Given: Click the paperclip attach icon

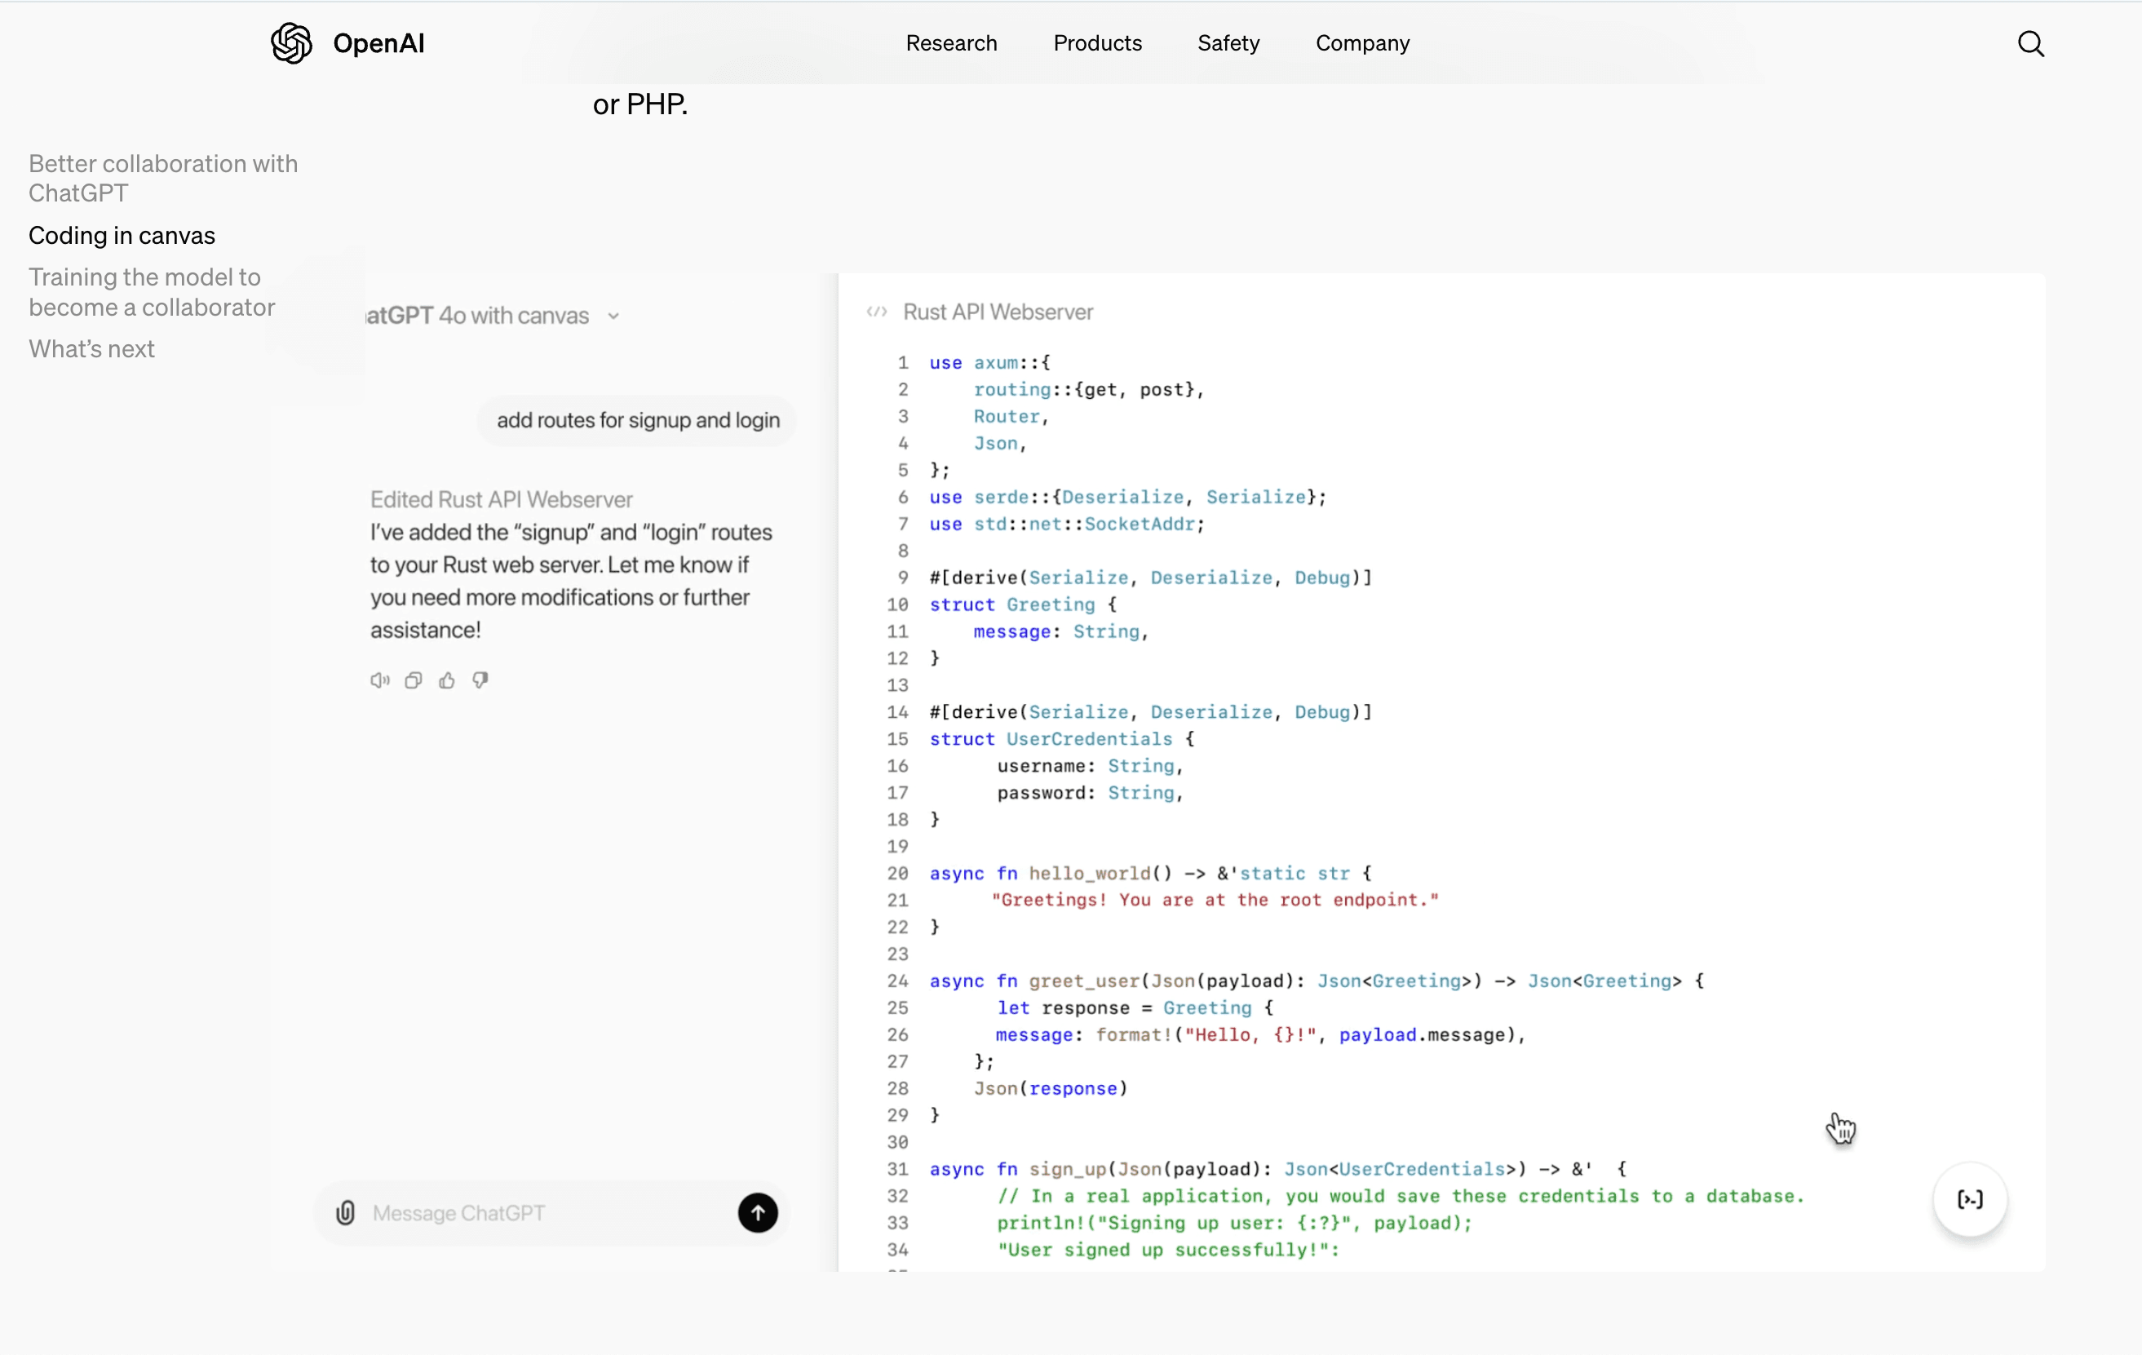Looking at the screenshot, I should click(346, 1213).
